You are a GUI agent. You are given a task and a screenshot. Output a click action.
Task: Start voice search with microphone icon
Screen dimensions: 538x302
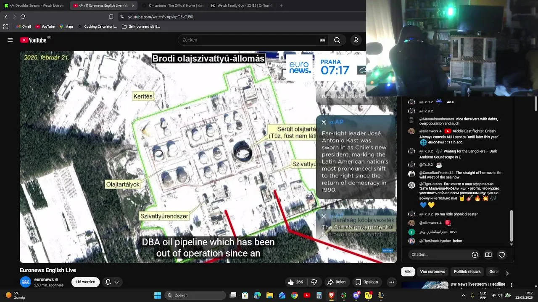(356, 40)
